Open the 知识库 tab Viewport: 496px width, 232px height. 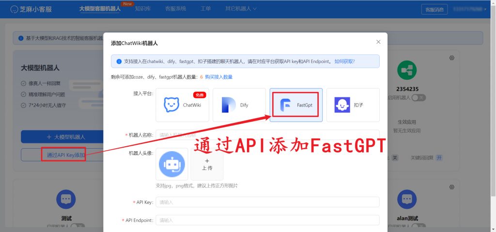coord(142,9)
